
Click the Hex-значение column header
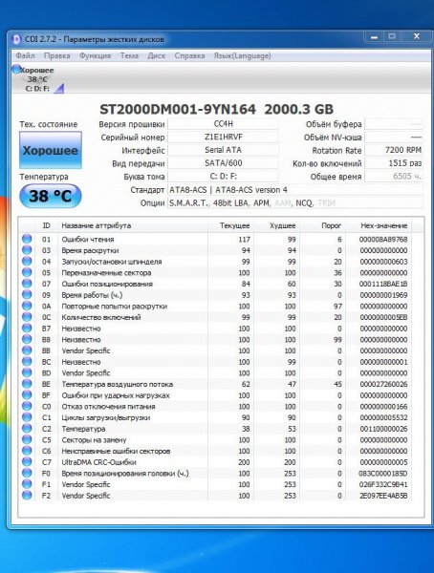379,225
